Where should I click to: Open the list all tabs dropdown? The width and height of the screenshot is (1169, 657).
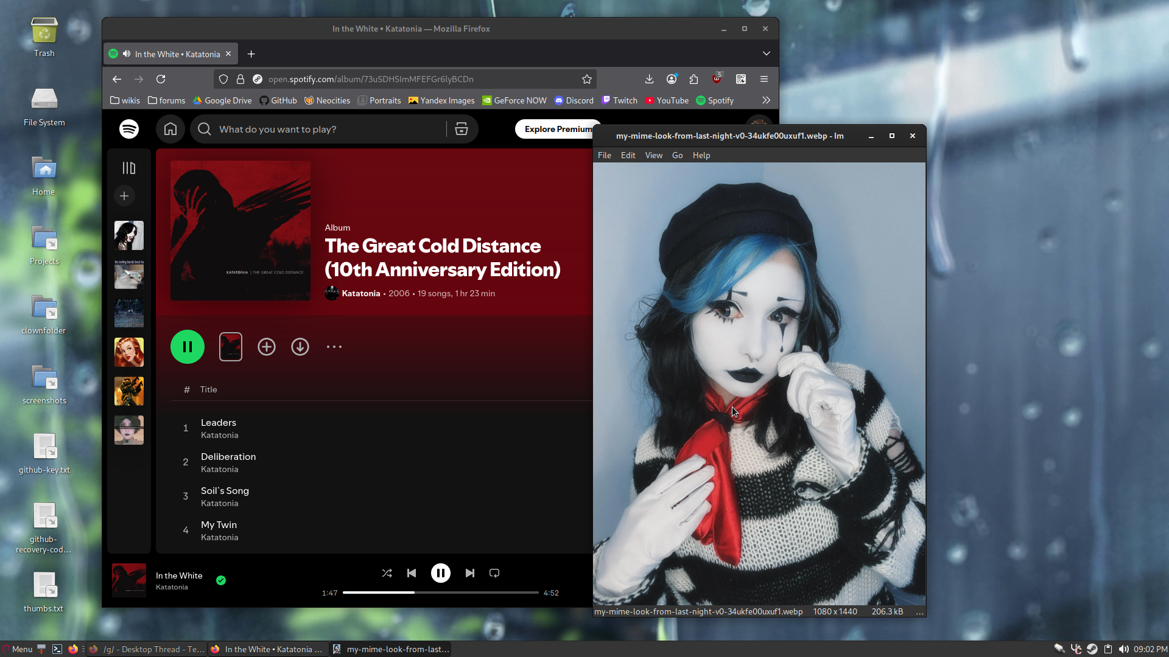(766, 54)
